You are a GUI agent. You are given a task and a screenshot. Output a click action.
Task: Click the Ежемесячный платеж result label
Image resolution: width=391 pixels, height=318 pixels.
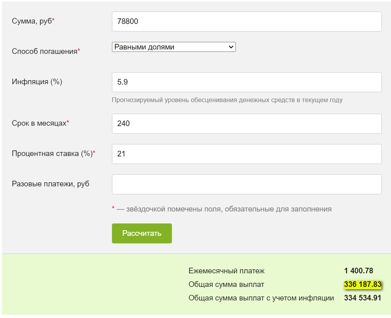[x=227, y=271]
